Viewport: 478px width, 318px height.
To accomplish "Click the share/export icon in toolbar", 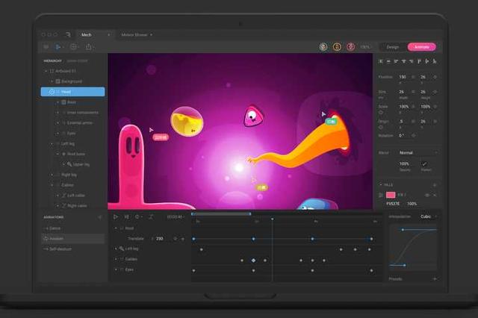I will pos(89,47).
